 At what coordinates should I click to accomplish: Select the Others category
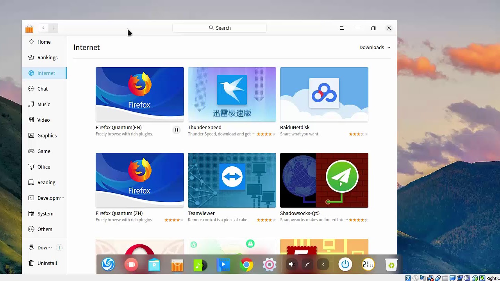(44, 229)
